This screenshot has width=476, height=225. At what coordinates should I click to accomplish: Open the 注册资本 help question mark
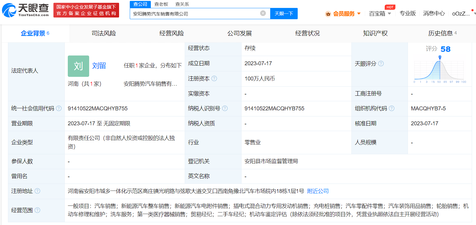pyautogui.click(x=215, y=78)
